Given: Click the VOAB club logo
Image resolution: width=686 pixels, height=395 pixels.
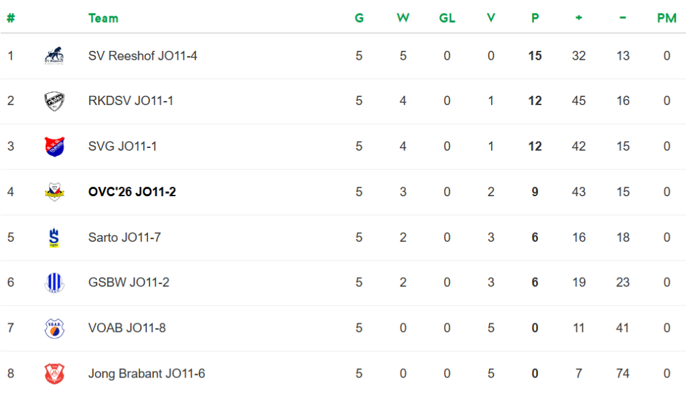Looking at the screenshot, I should click(x=54, y=328).
